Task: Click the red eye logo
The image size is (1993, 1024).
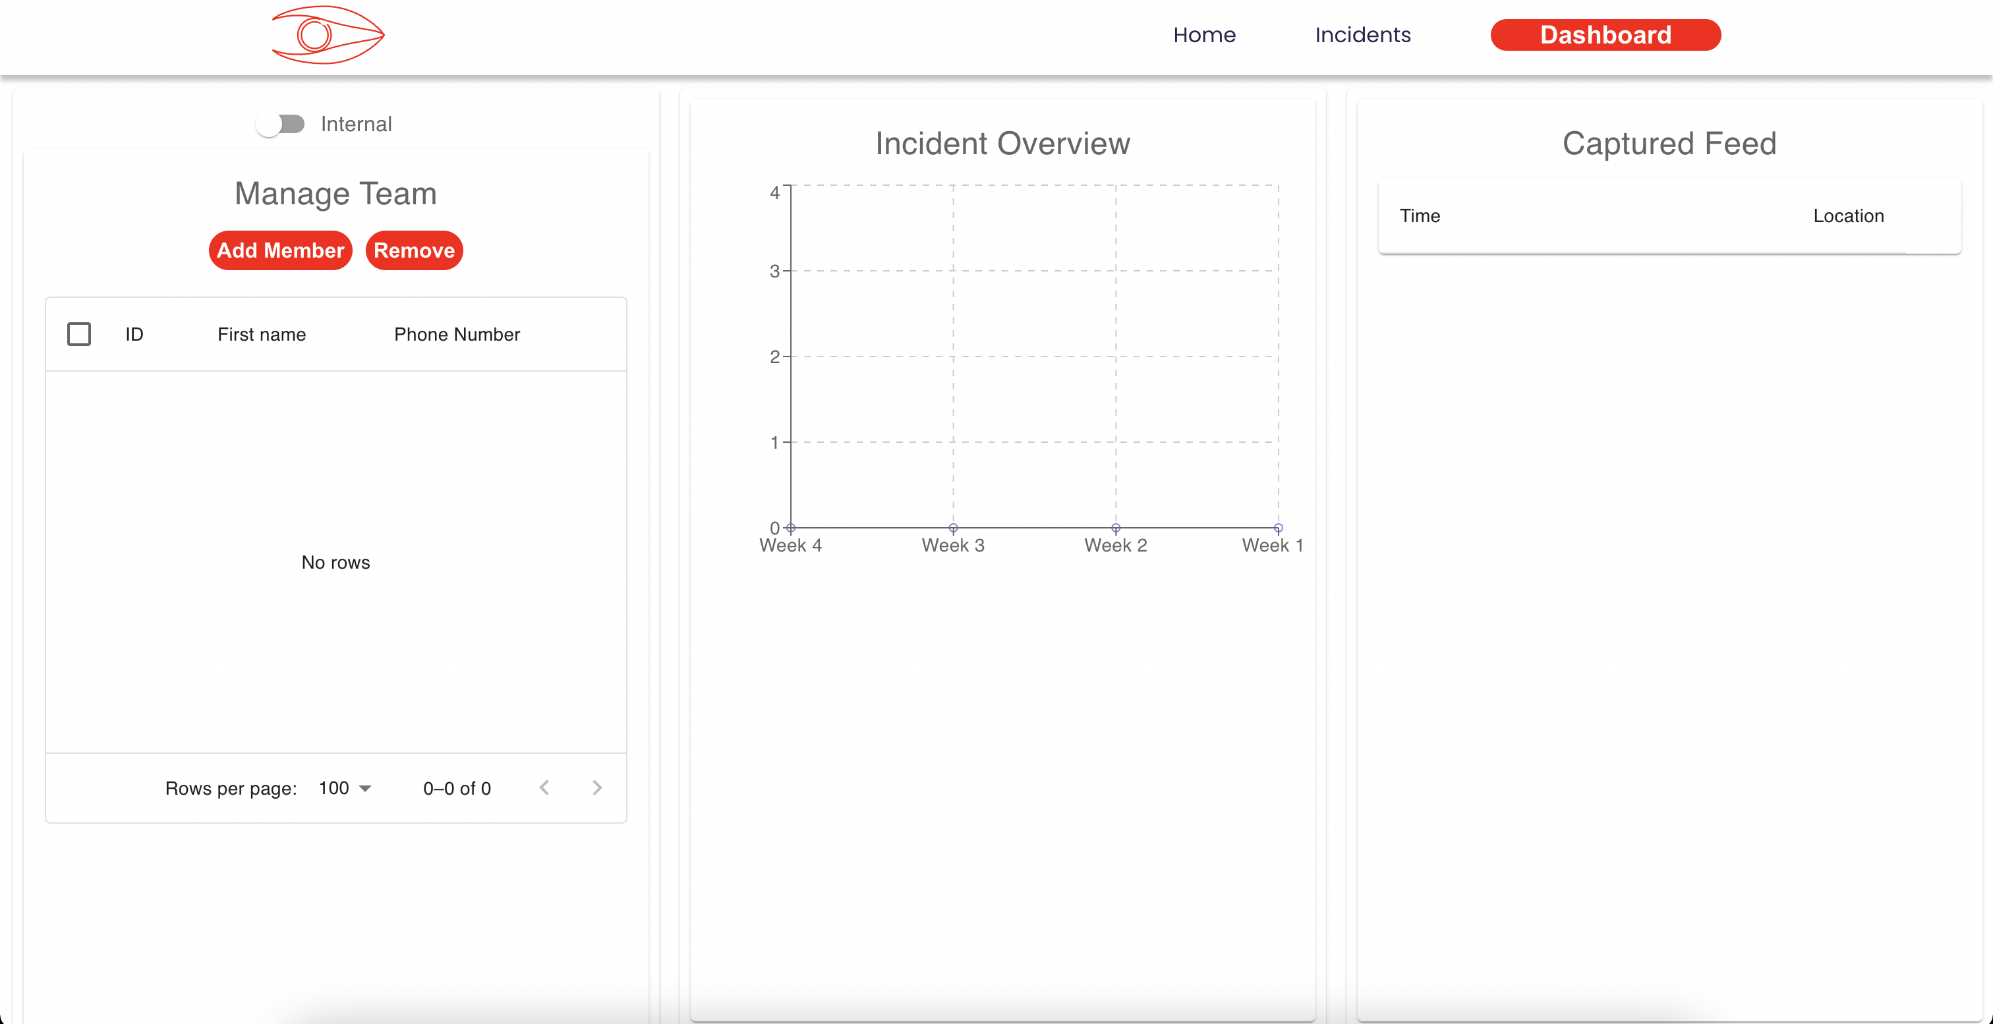Action: pyautogui.click(x=328, y=35)
